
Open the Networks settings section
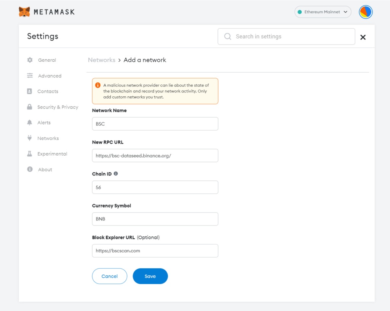tap(48, 138)
